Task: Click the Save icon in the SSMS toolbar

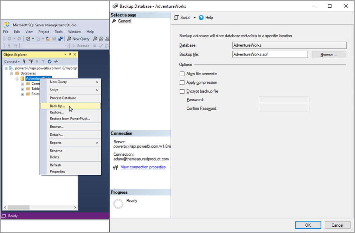Action: click(x=54, y=39)
